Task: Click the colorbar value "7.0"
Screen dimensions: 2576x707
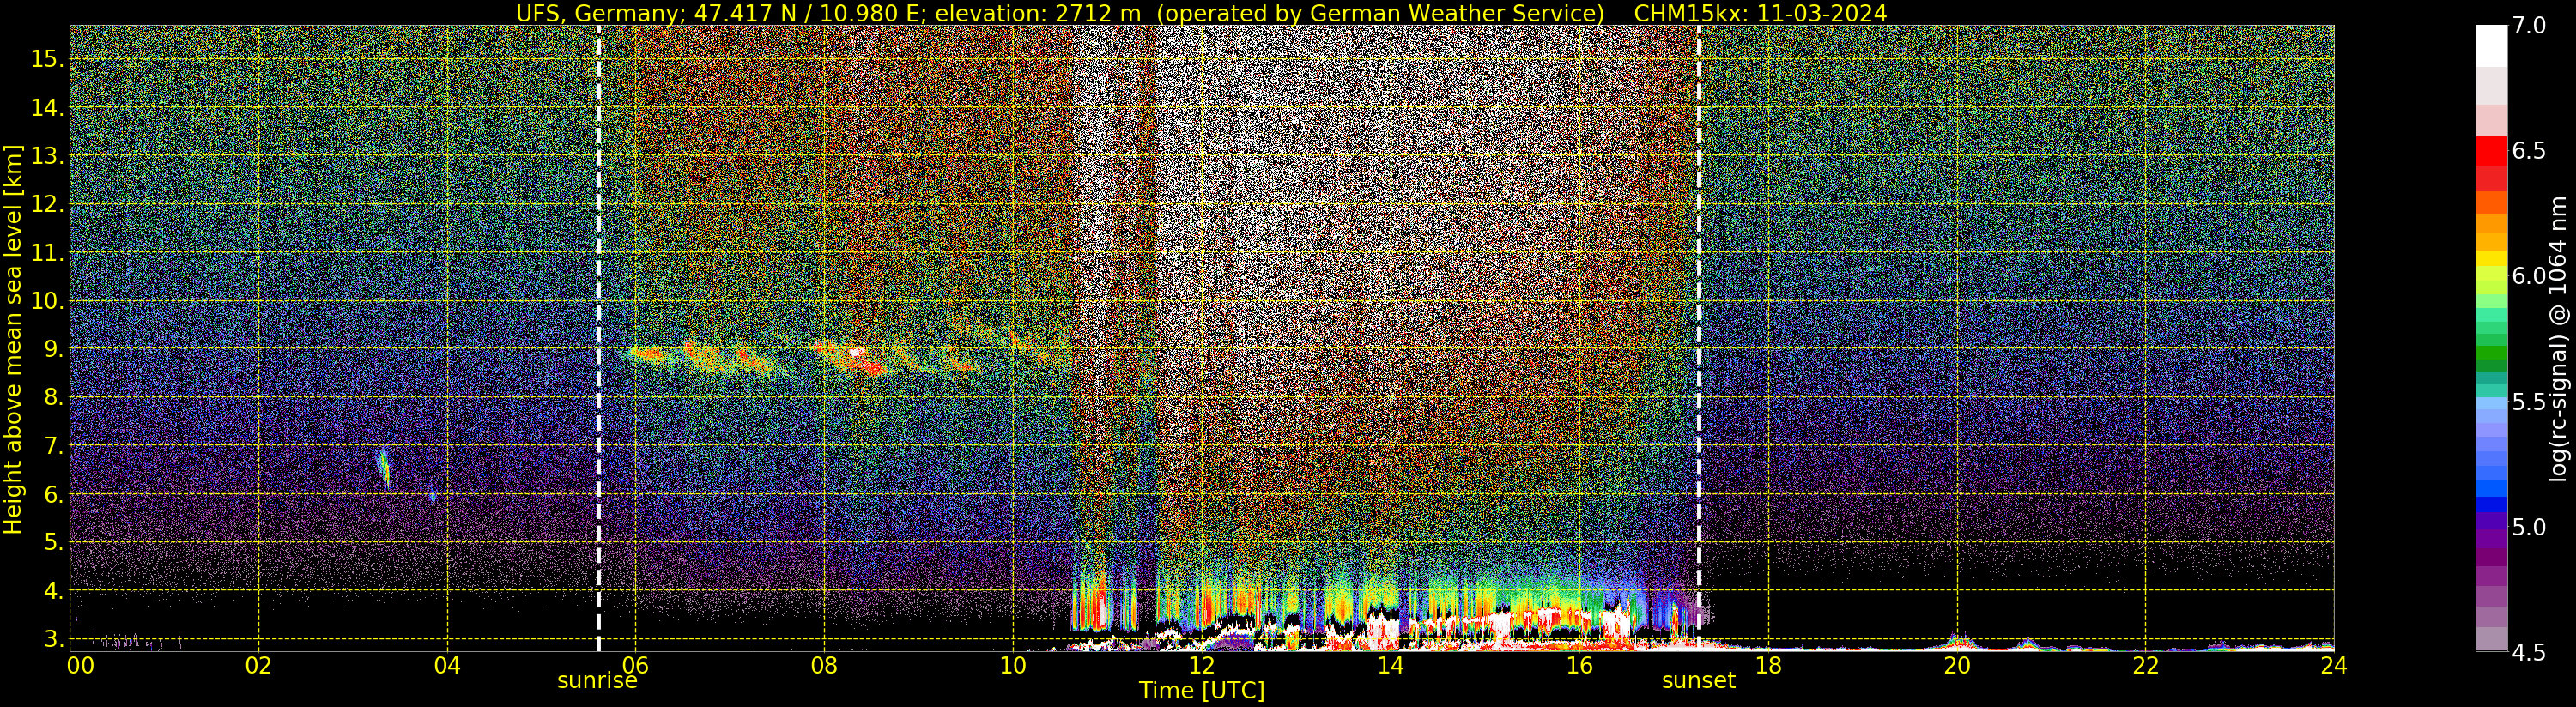Action: (x=2528, y=26)
